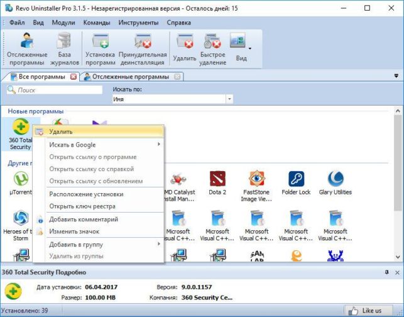
Task: Open the Справка menu
Action: pos(179,23)
